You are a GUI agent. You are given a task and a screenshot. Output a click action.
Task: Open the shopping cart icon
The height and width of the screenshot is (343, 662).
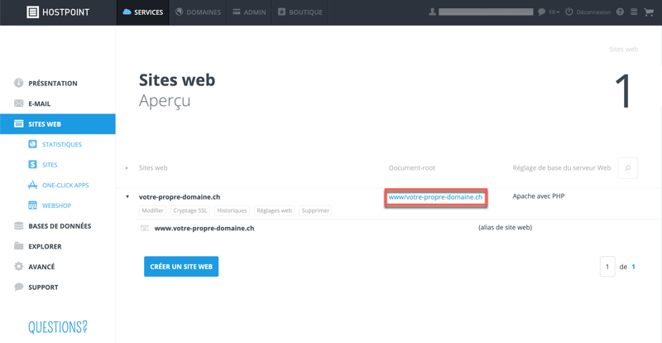(648, 12)
